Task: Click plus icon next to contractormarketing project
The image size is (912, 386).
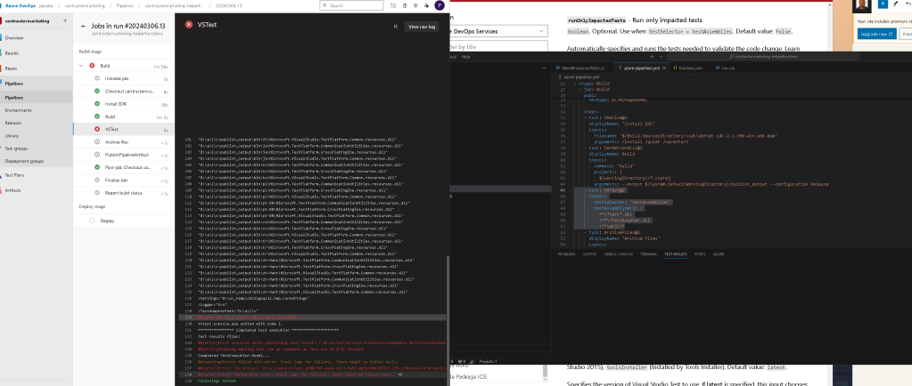Action: point(65,20)
